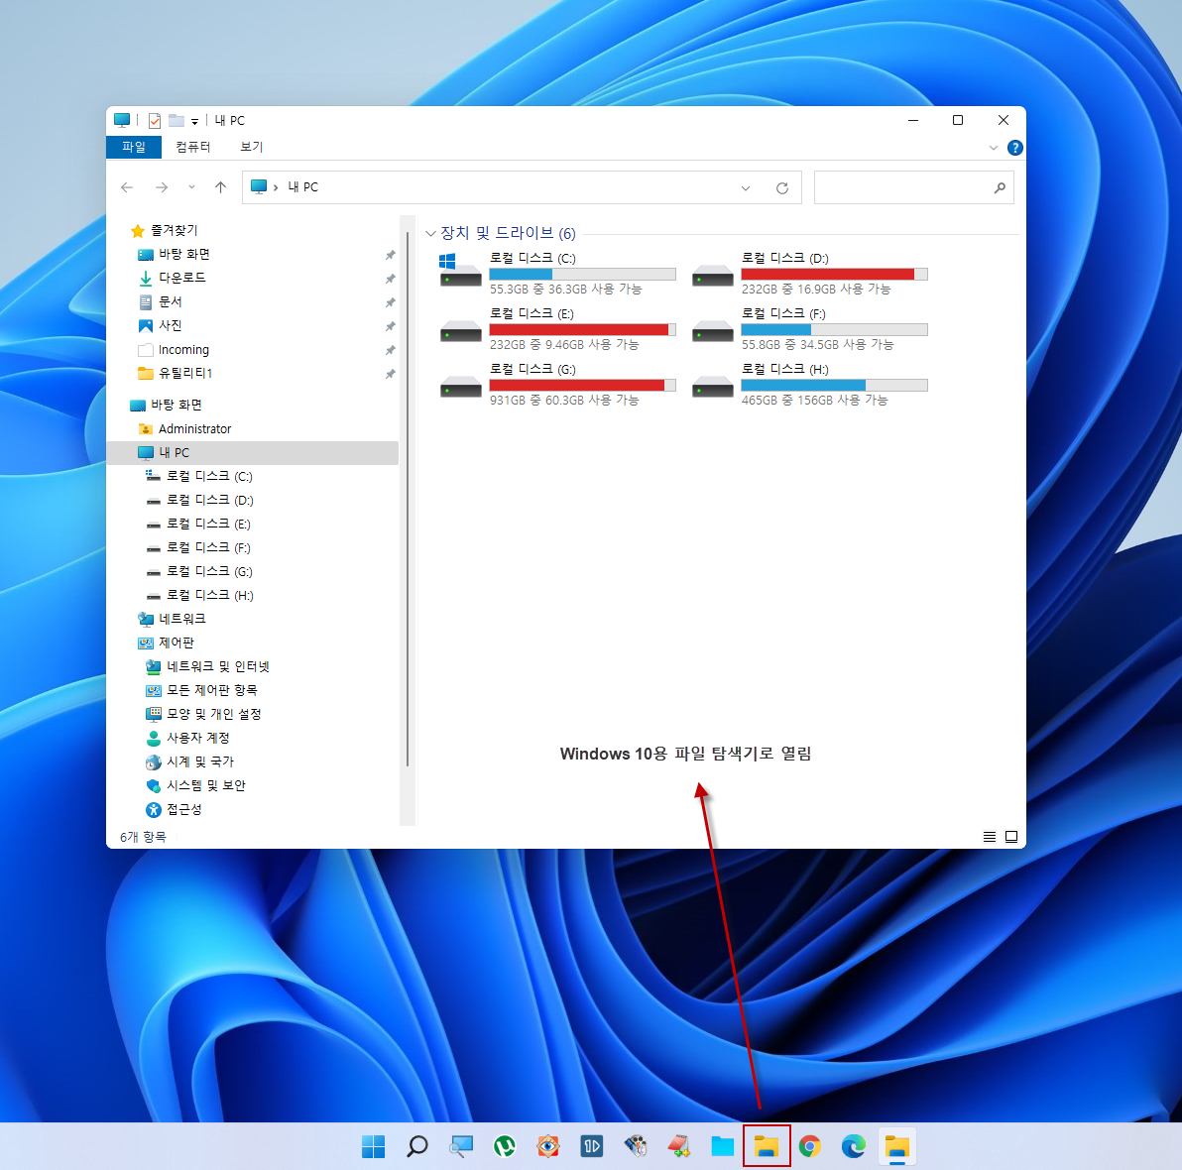Open 로컬 디스크 (H:) in the navigation tree
Image resolution: width=1182 pixels, height=1170 pixels.
click(x=209, y=596)
